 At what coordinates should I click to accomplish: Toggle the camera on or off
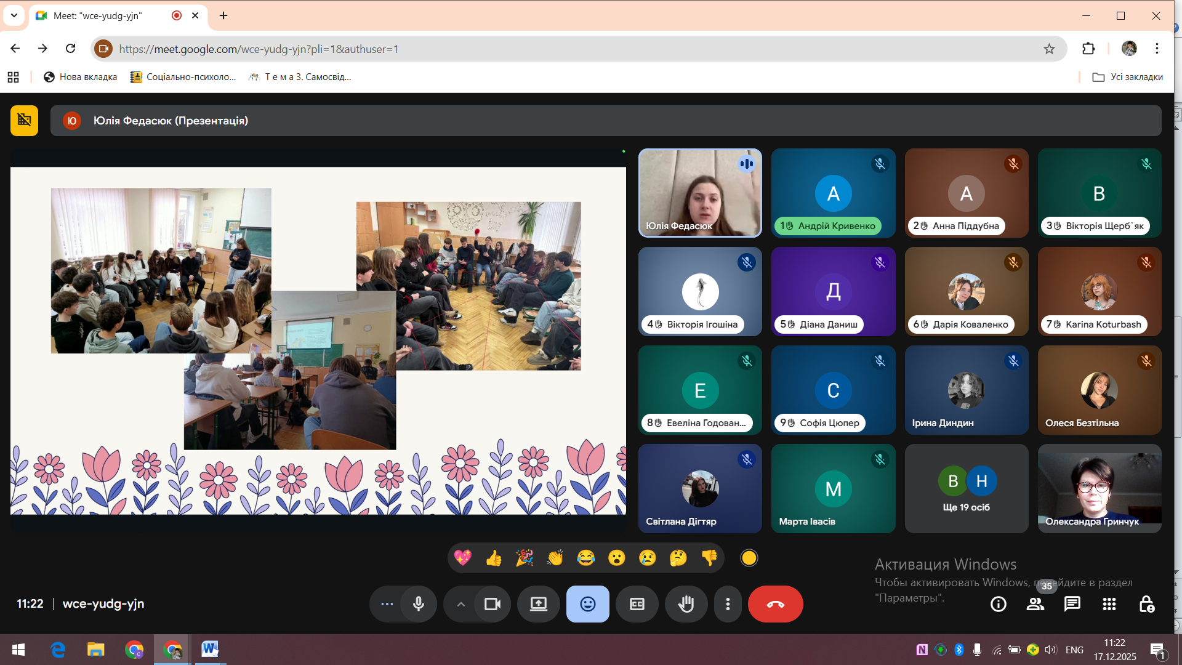point(492,604)
